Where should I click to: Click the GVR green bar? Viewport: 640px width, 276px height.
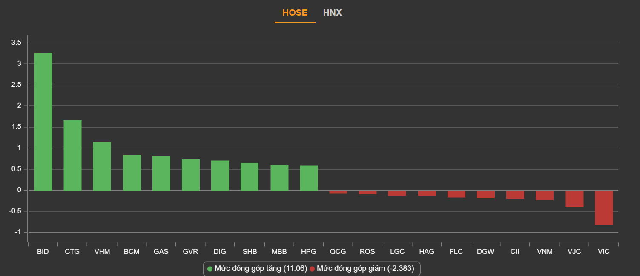191,175
